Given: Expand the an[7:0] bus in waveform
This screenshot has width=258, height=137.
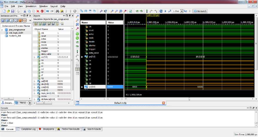Looking at the screenshot, I should [82, 56].
